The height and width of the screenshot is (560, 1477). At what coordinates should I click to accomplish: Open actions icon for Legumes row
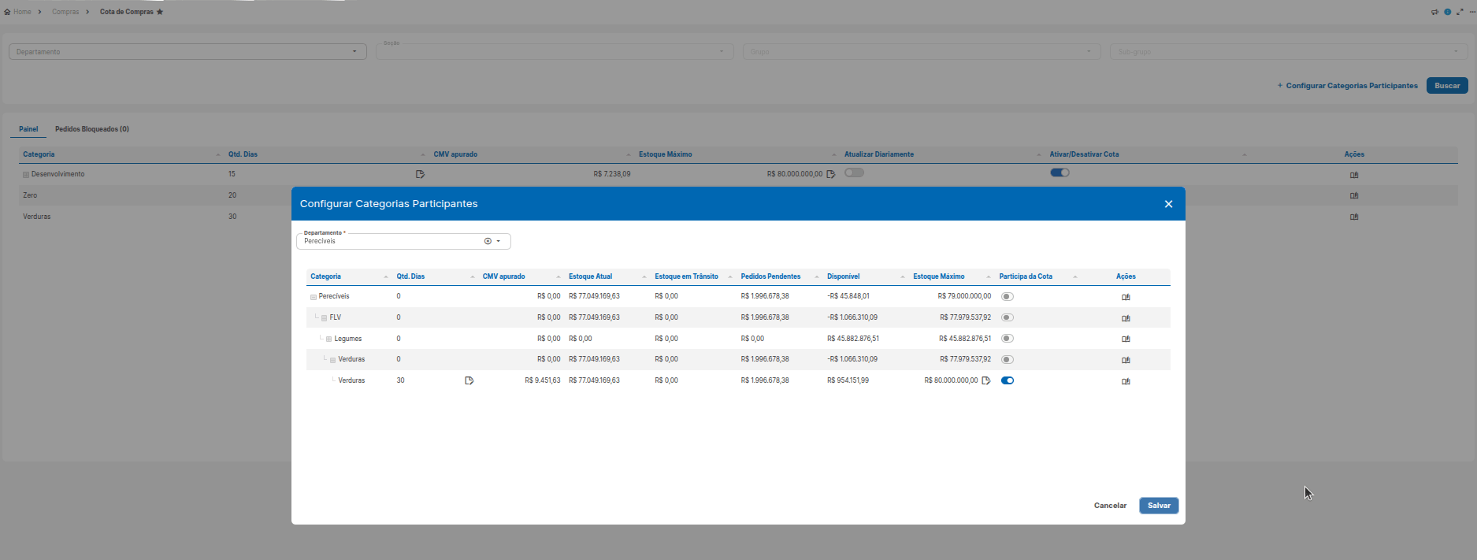[x=1126, y=339]
